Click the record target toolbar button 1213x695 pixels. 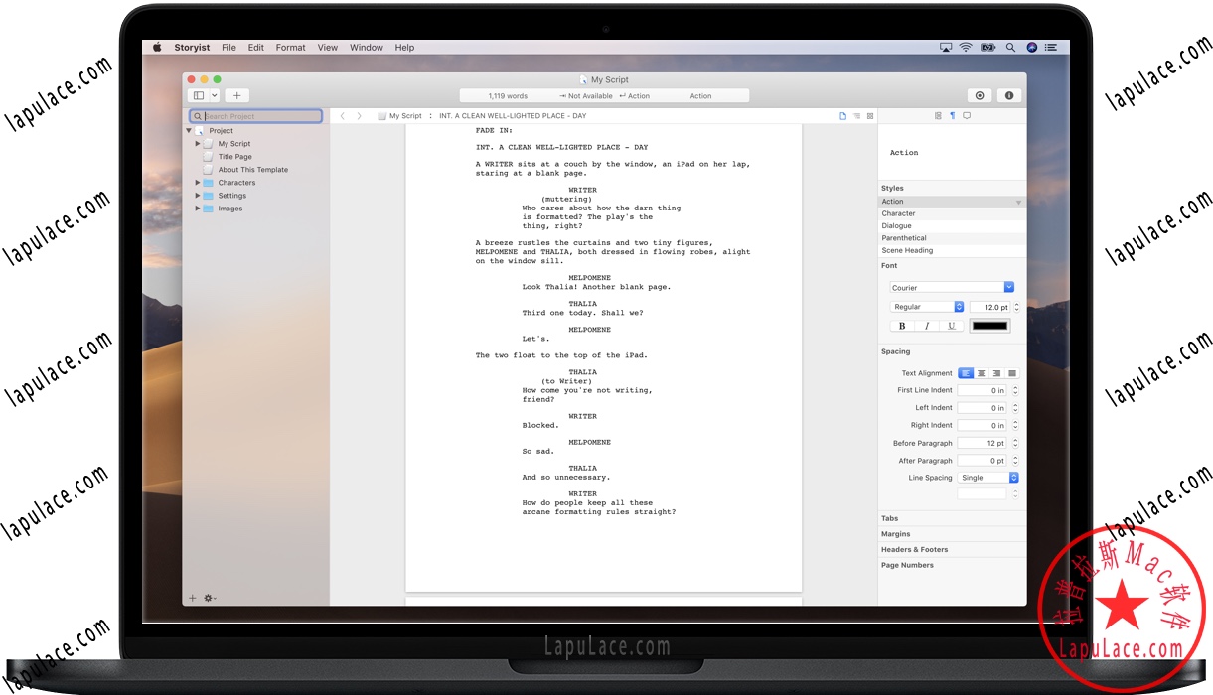coord(980,96)
